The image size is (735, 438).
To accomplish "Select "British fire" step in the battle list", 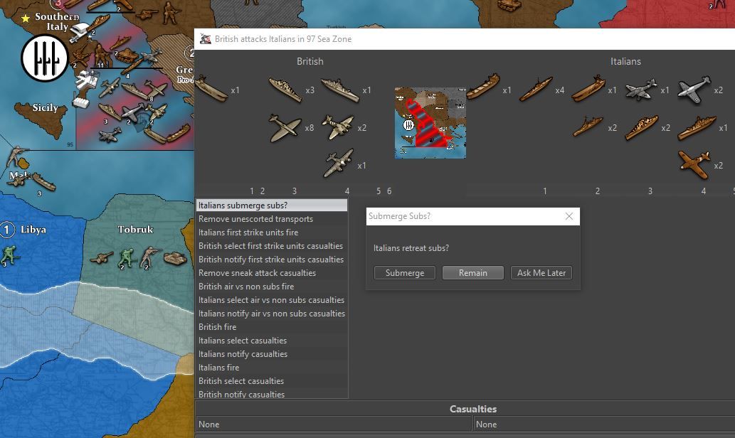I will [x=271, y=327].
